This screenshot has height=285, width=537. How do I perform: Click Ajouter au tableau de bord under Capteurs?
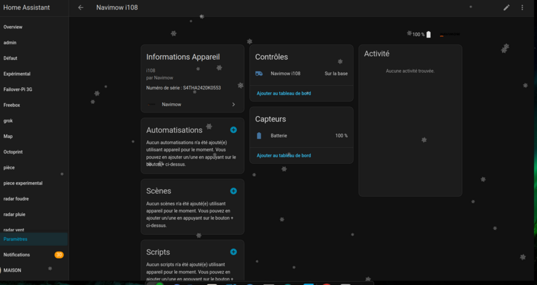point(284,155)
